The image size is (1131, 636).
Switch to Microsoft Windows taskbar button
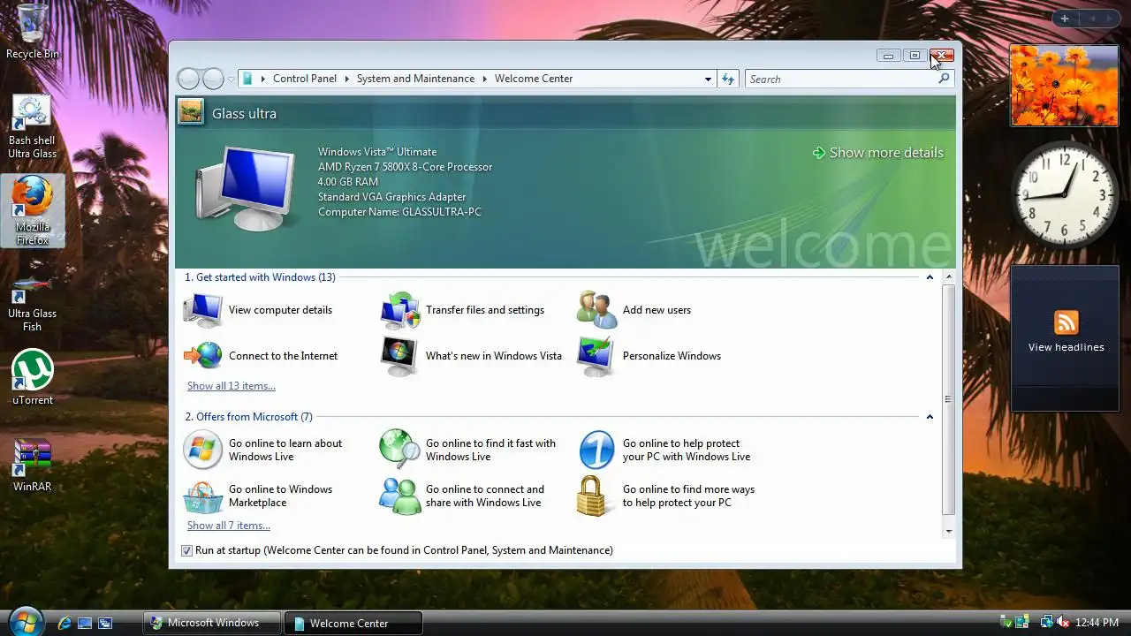212,623
